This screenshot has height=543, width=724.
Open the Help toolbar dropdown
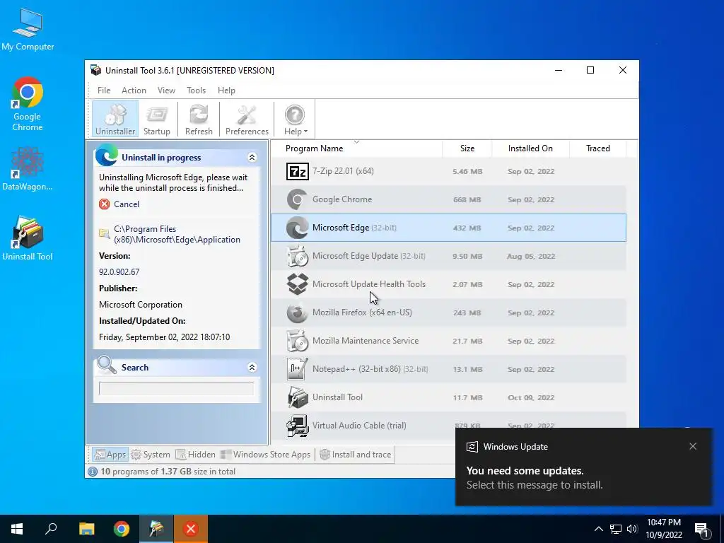(295, 119)
